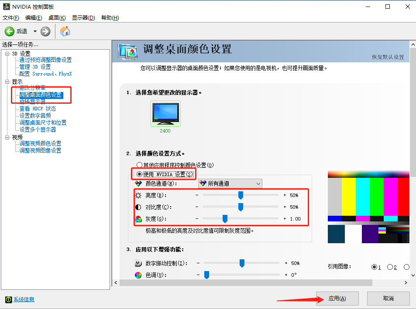Click the gamma color ball icon
416x309 pixels.
[x=138, y=219]
